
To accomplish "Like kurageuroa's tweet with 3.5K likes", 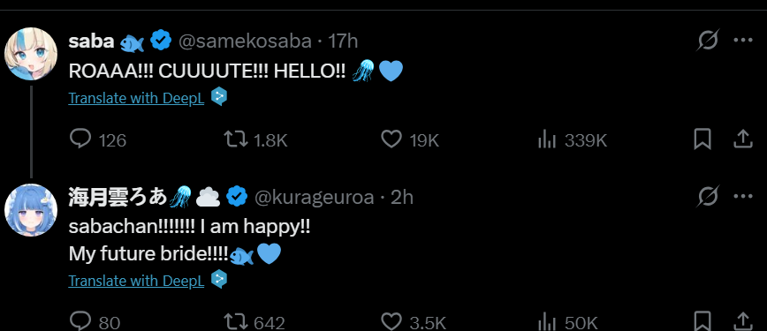I will (x=414, y=322).
